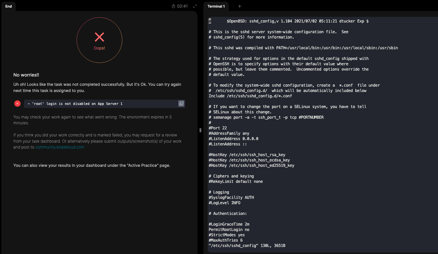
Task: Click the '# Logging' comment line
Action: (x=219, y=192)
